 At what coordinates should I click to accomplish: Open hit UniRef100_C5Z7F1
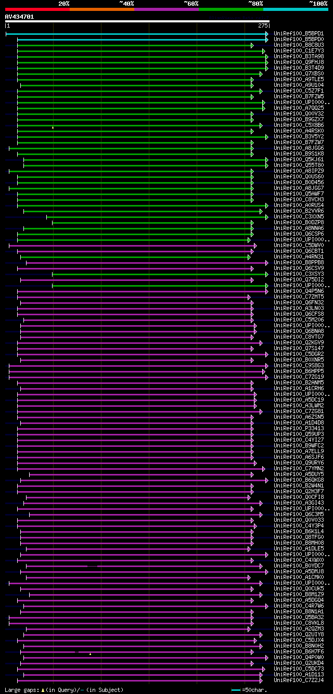coord(299,91)
